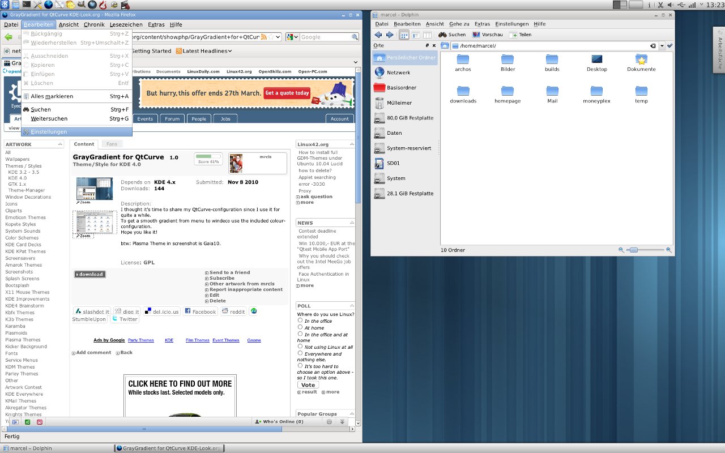Open the Dokumente folder
The height and width of the screenshot is (453, 725).
click(x=641, y=63)
